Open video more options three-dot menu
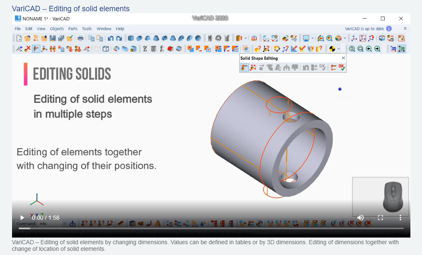This screenshot has height=255, width=422. [400, 218]
